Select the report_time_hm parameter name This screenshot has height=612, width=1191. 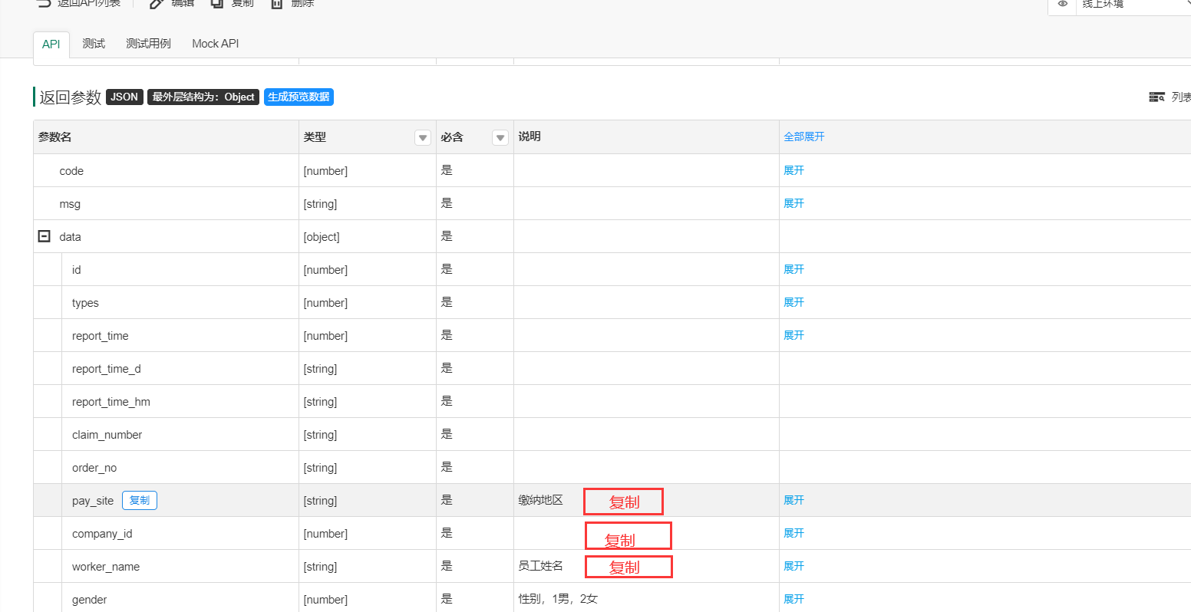tap(111, 402)
